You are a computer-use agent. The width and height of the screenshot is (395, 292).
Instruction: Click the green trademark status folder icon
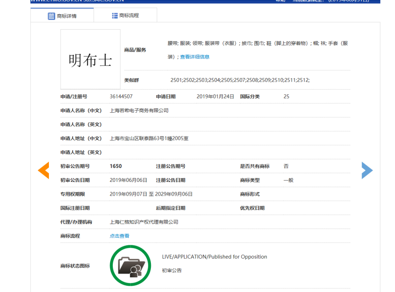130,265
